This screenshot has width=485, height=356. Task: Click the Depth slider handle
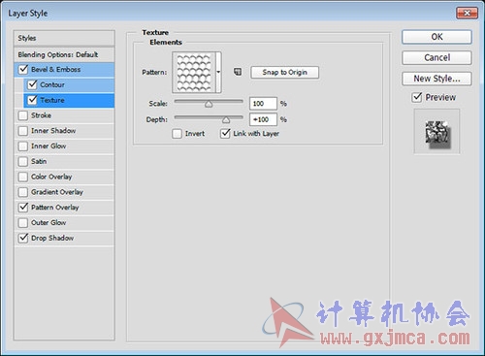pos(226,120)
